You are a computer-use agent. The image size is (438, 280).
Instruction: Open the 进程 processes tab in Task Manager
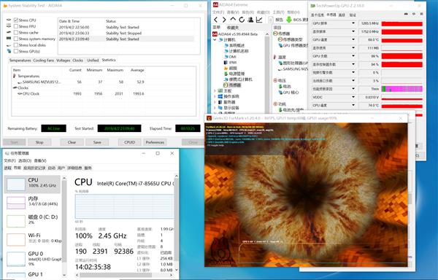[7, 168]
